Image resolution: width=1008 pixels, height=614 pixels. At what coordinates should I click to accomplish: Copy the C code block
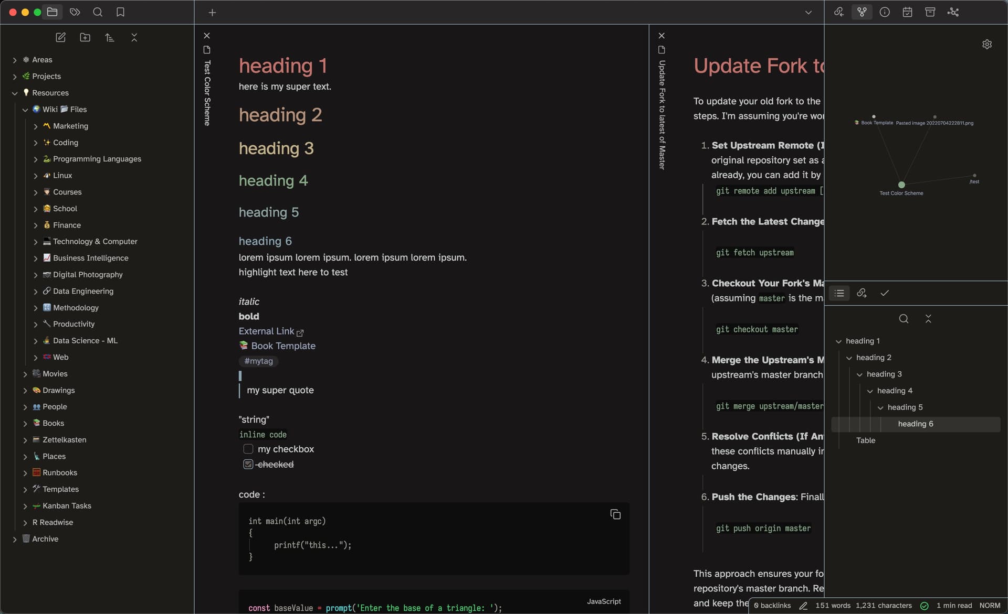(x=615, y=514)
